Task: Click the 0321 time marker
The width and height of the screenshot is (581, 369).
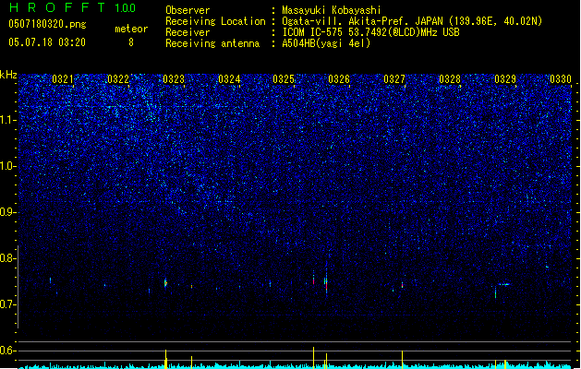Action: pyautogui.click(x=62, y=79)
